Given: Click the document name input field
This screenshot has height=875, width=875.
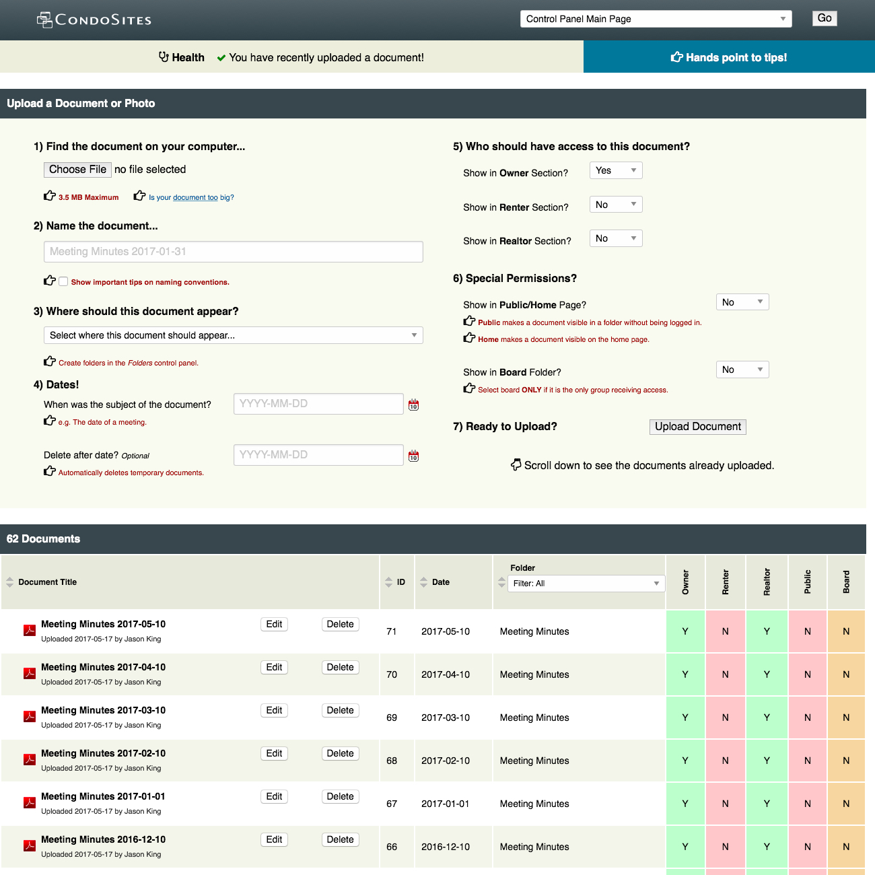Looking at the screenshot, I should (x=233, y=252).
